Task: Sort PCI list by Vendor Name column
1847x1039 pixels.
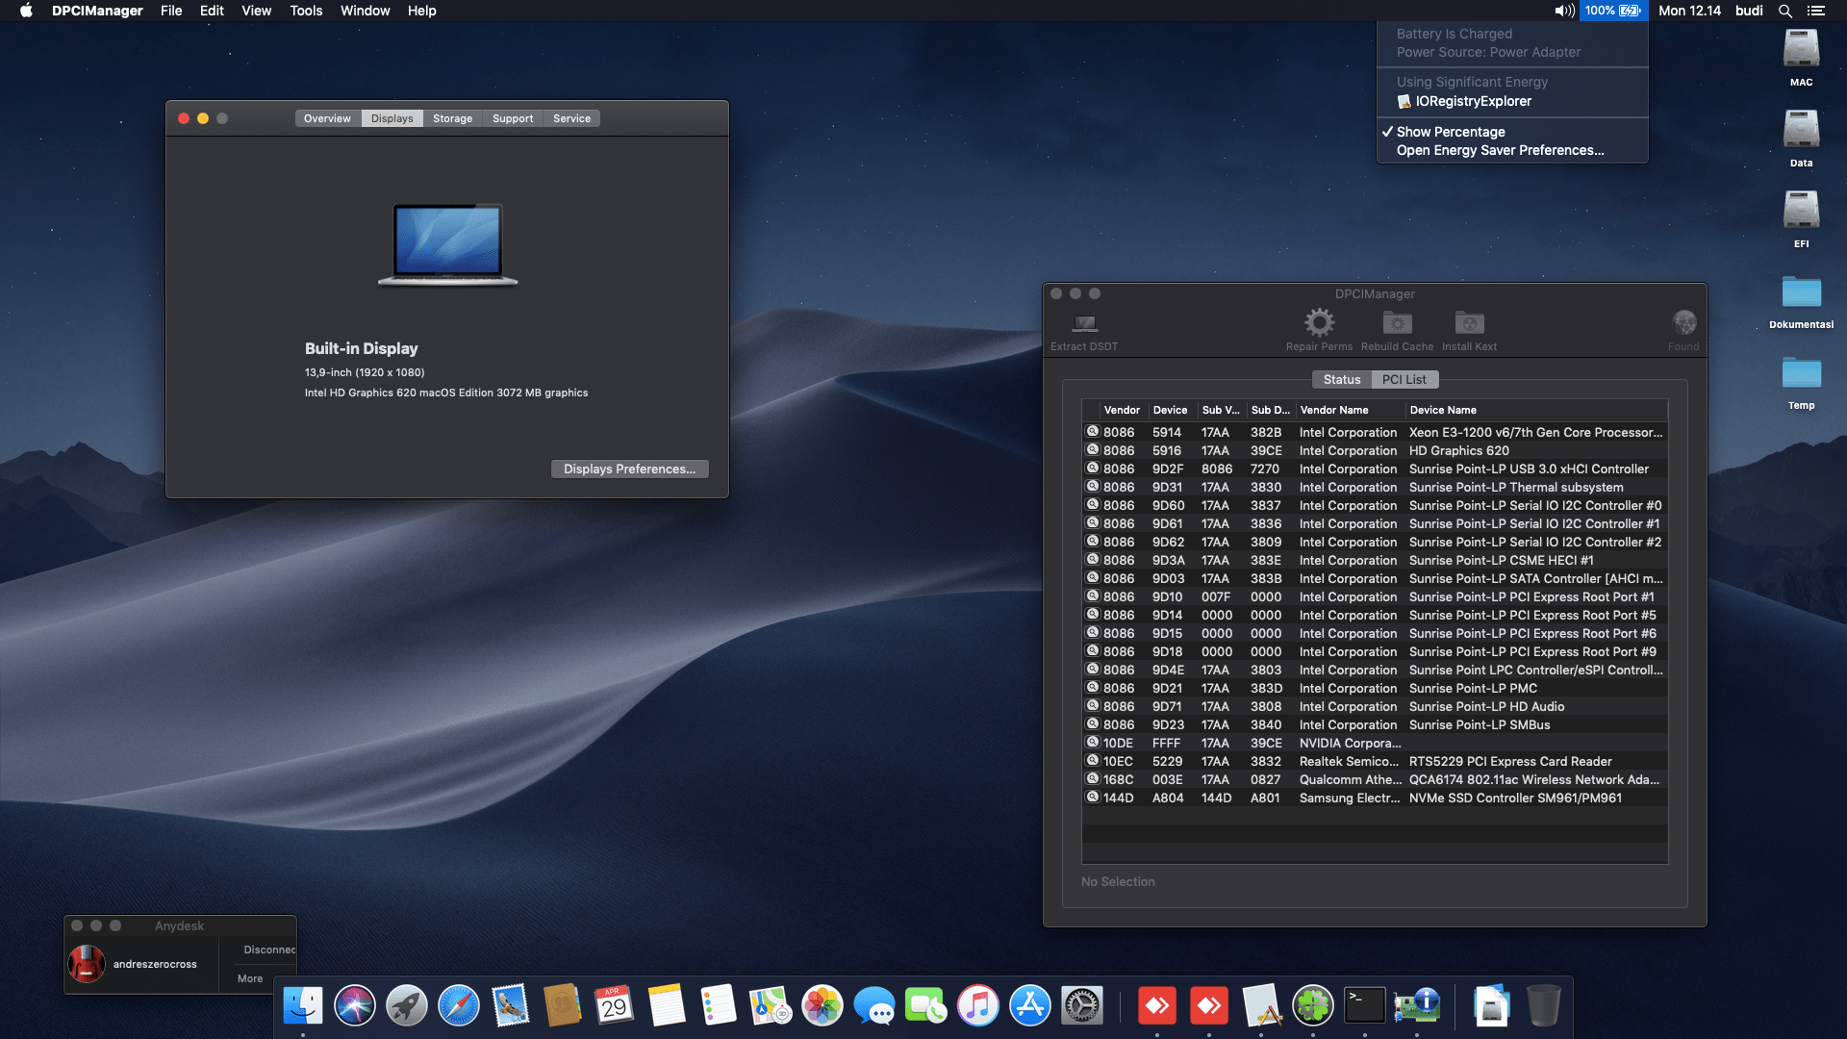Action: point(1334,410)
